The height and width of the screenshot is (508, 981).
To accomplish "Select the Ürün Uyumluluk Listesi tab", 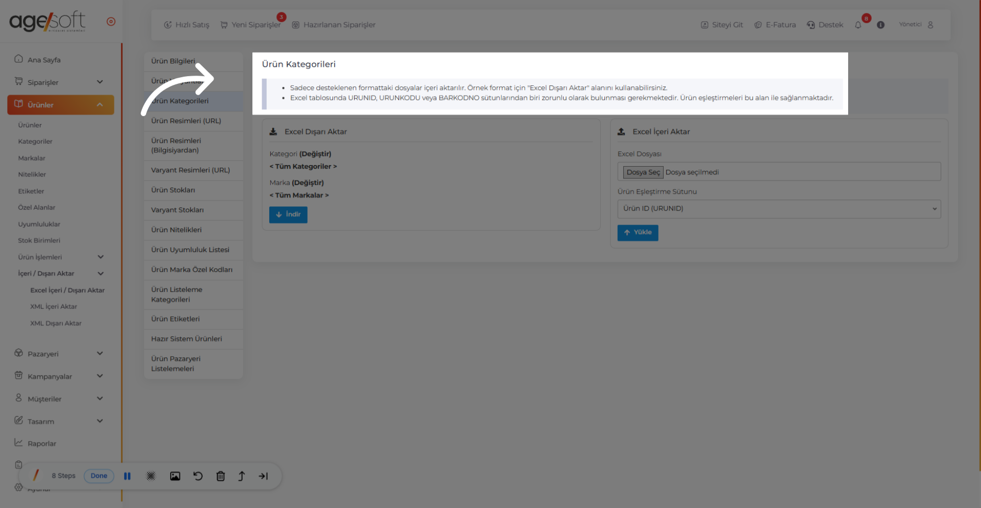I will [x=193, y=249].
